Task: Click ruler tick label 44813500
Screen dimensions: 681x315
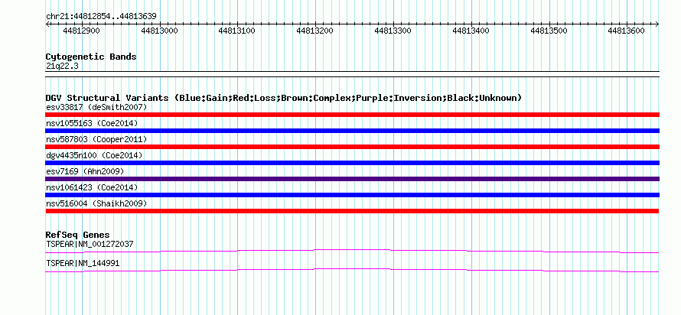Action: 549,31
